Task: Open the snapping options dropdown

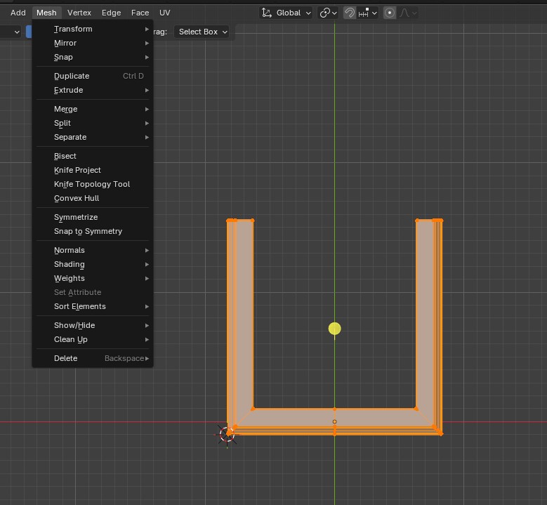Action: [367, 13]
